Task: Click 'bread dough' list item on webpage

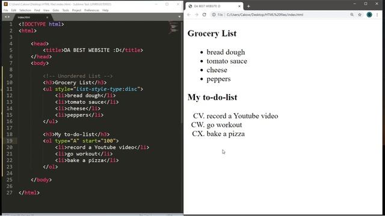Action: click(x=226, y=52)
